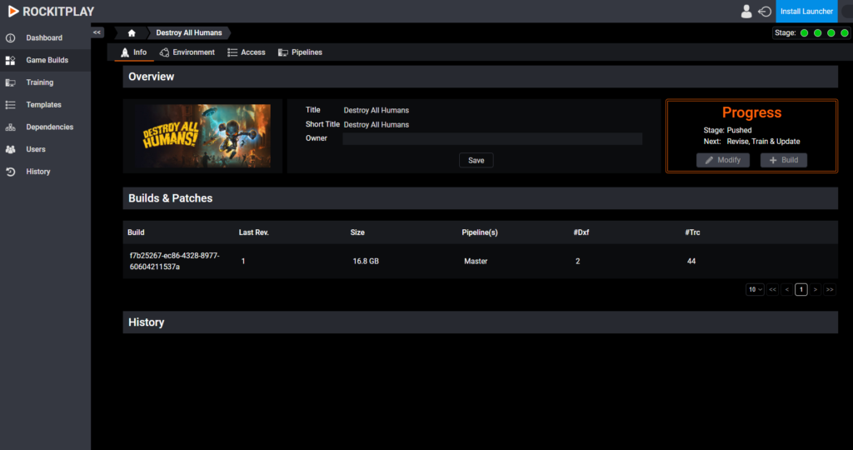
Task: Click the 16.8 GB size cell
Action: [366, 261]
